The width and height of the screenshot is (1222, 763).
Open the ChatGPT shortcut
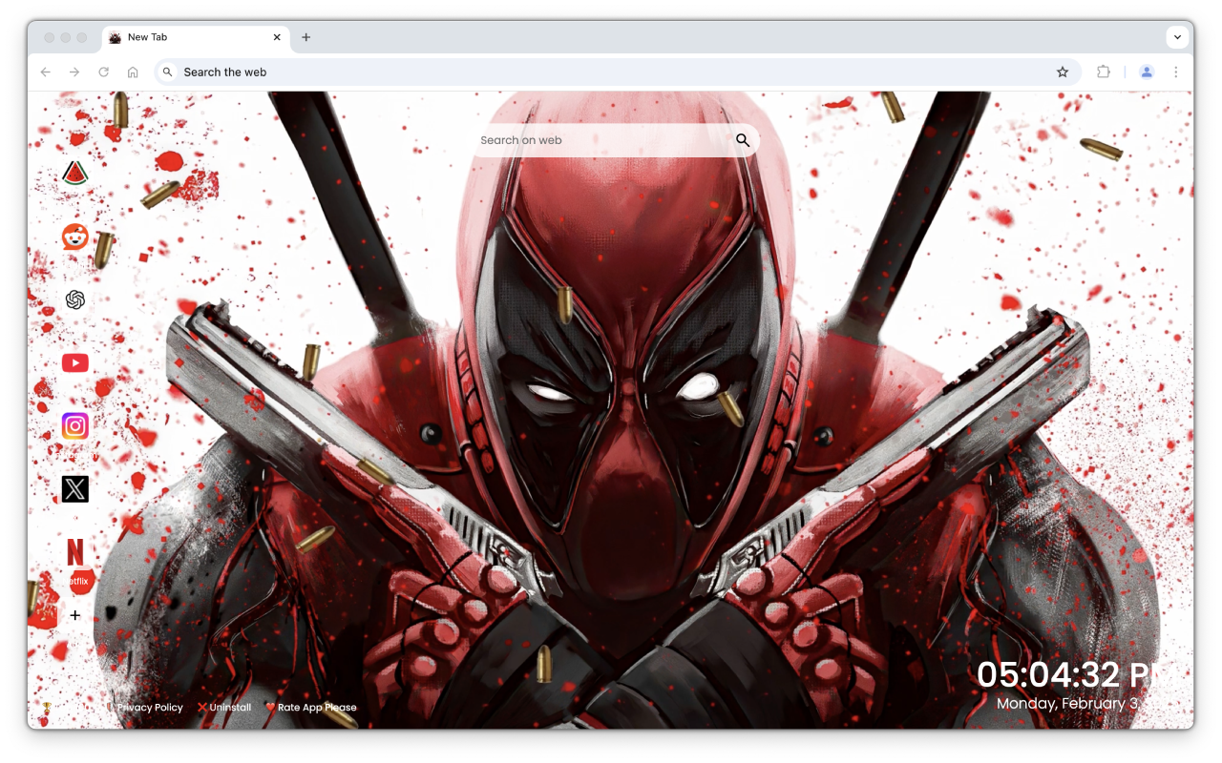click(75, 300)
